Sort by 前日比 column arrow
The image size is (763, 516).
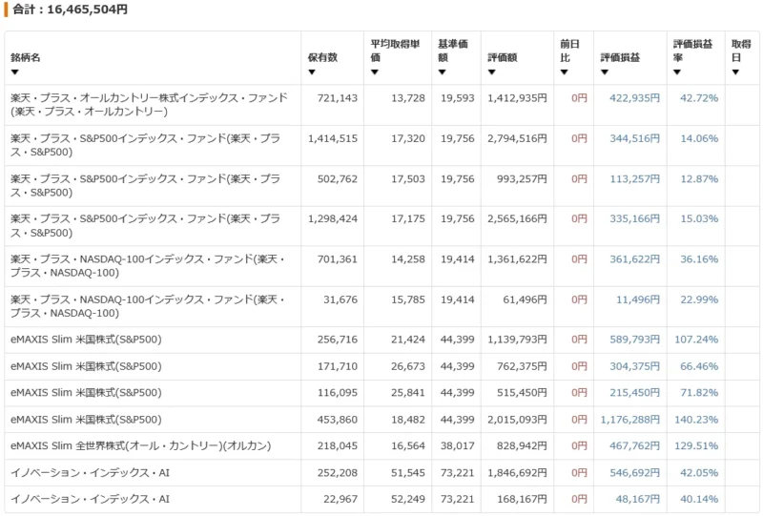click(x=564, y=72)
